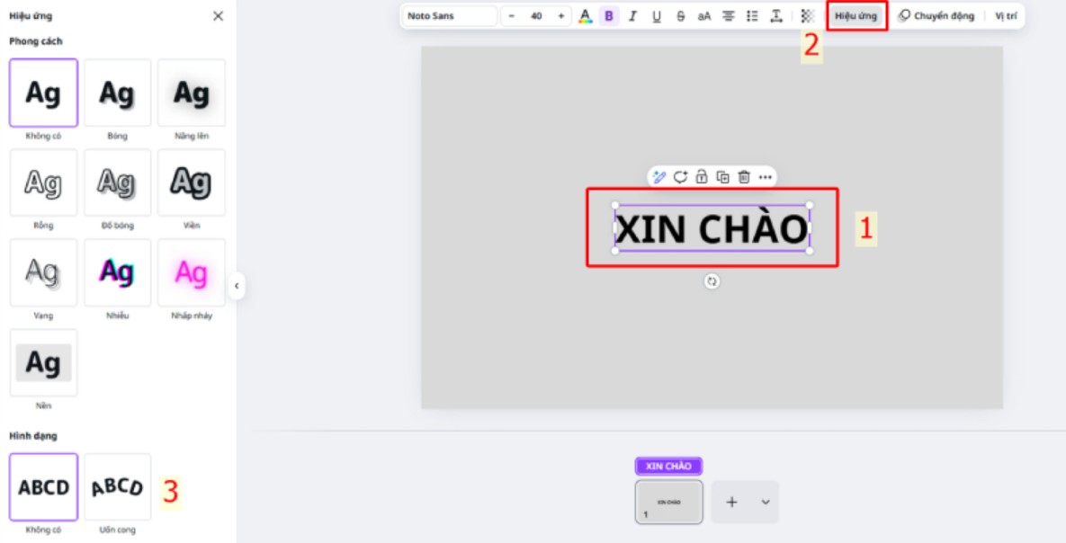Lock the selected text element
The image size is (1066, 543).
pyautogui.click(x=702, y=177)
